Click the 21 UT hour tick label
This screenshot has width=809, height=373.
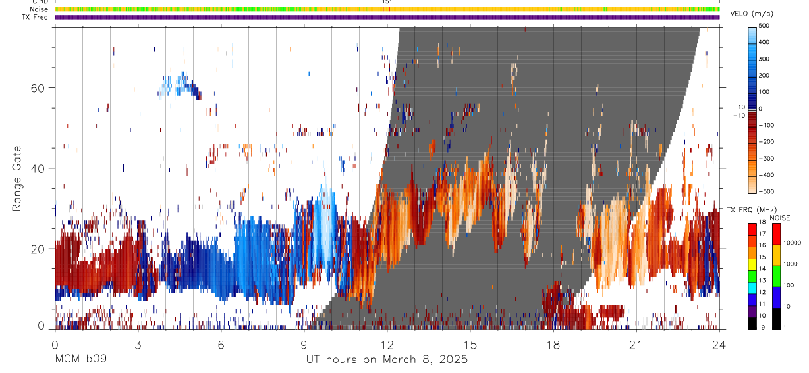pos(636,344)
